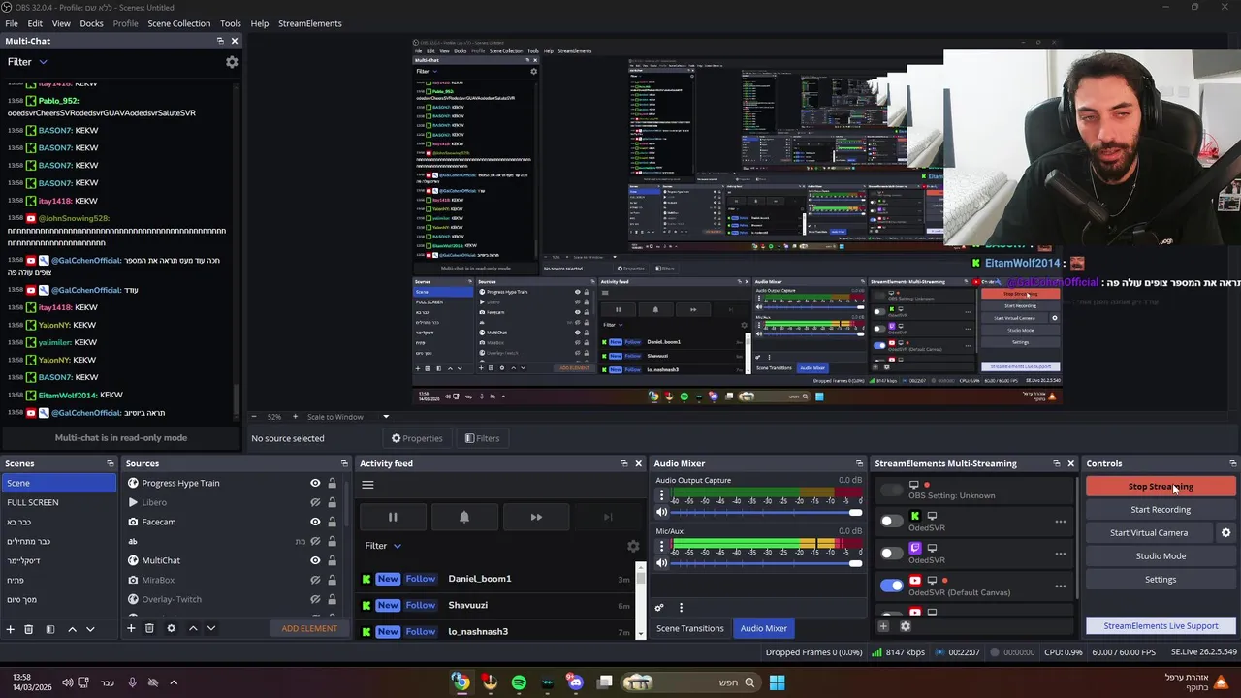Adjust Audio Output Capture volume slider

(767, 513)
